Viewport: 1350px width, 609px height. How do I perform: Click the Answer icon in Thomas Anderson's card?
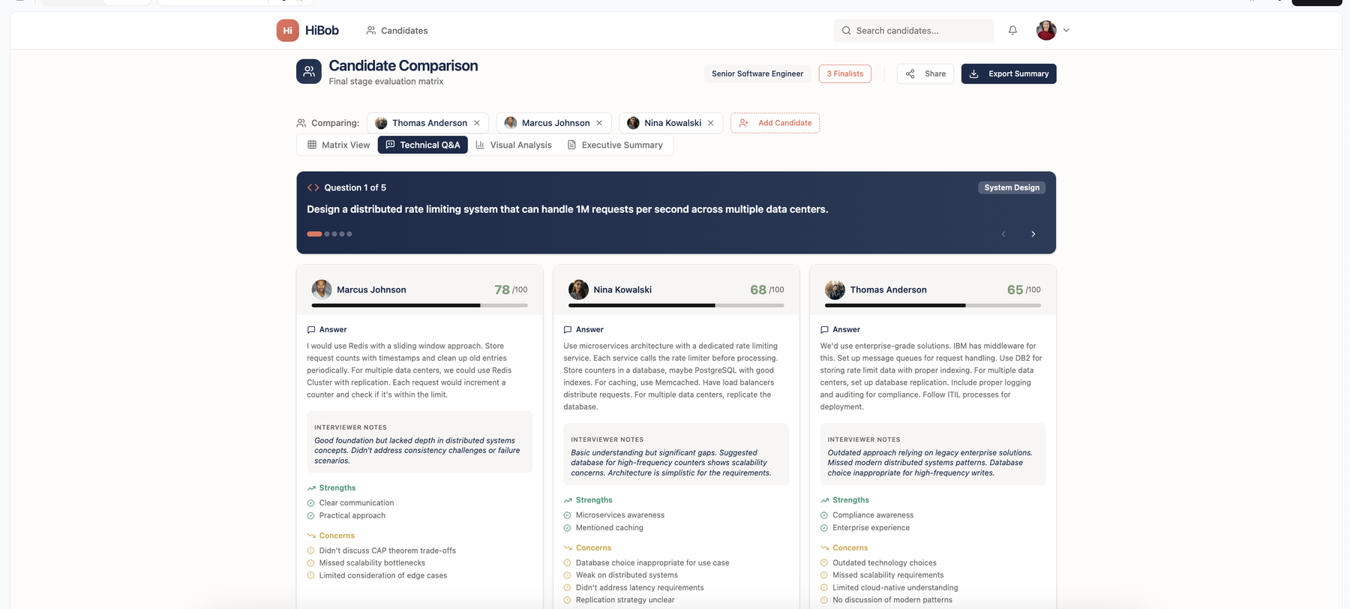[824, 330]
